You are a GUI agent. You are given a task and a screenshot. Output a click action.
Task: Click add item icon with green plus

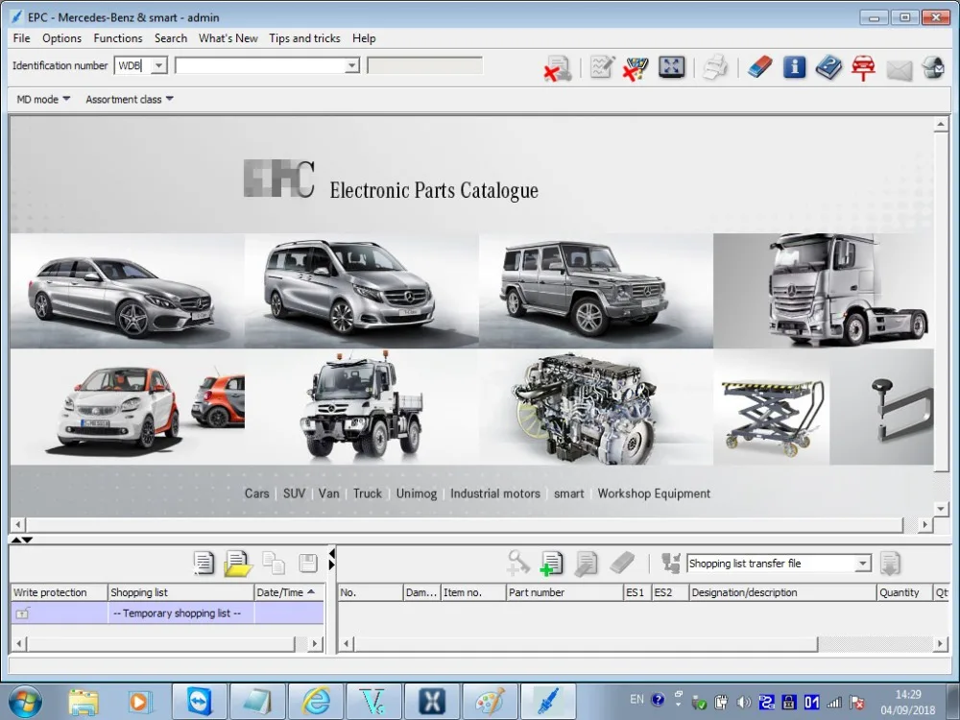pos(552,564)
